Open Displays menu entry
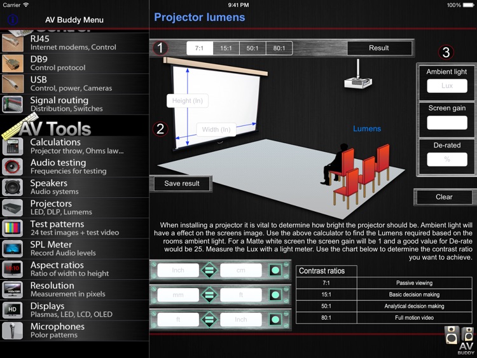The image size is (477, 358). 74,310
